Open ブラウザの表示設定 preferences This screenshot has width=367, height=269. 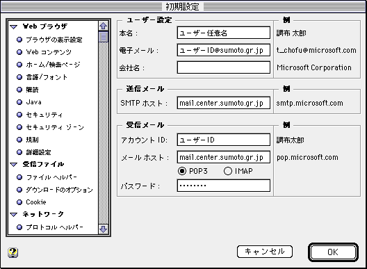tap(54, 40)
